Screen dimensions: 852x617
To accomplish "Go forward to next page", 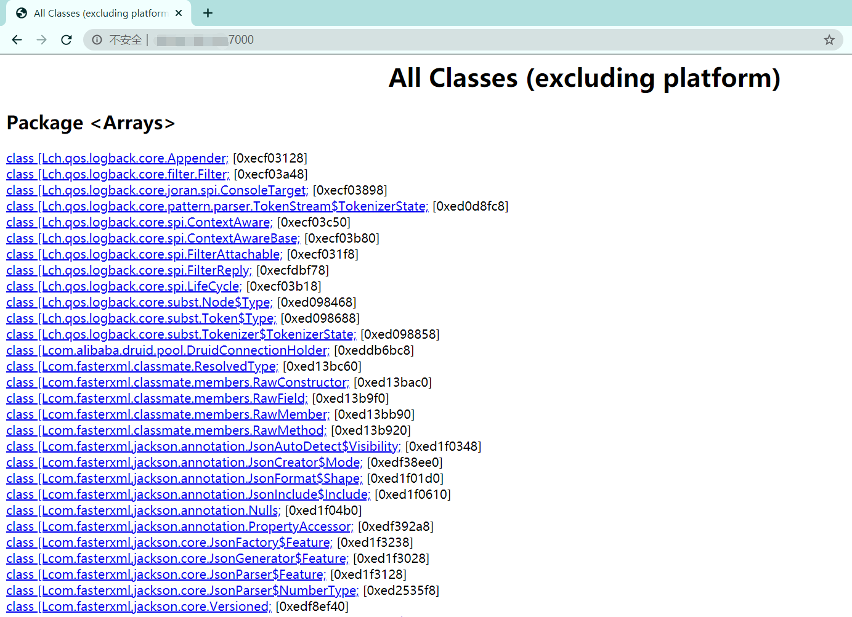I will pyautogui.click(x=41, y=40).
